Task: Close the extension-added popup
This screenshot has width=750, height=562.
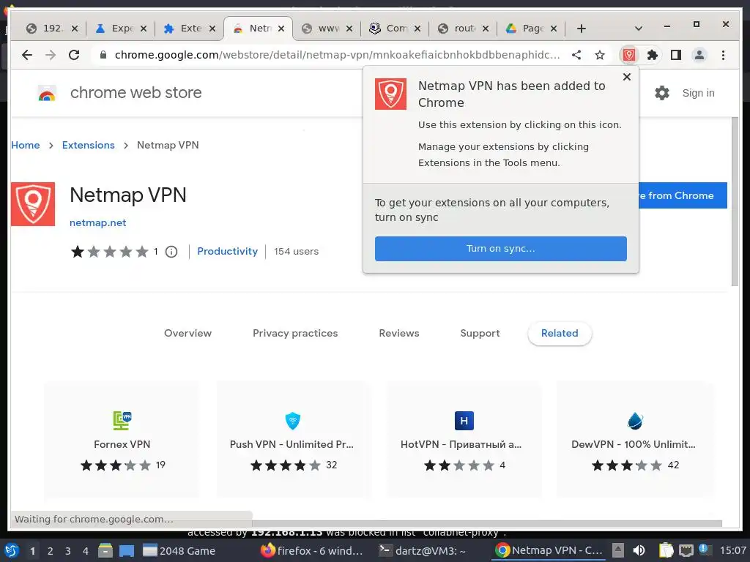Action: click(627, 77)
